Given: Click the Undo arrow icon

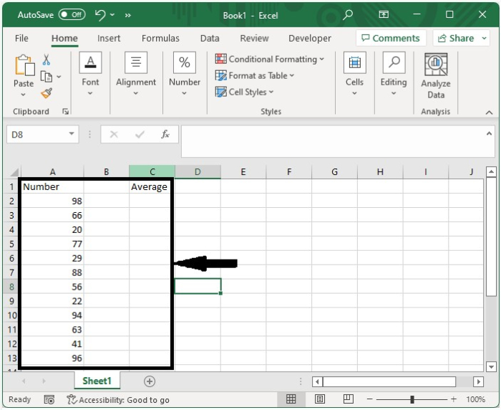Looking at the screenshot, I should [x=100, y=15].
